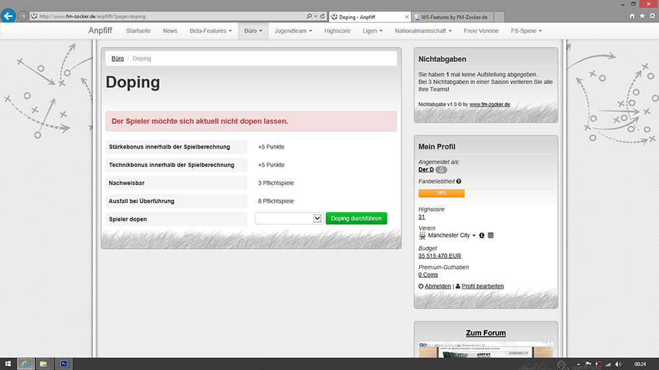
Task: Open the table icon beside Manchester City
Action: point(491,235)
